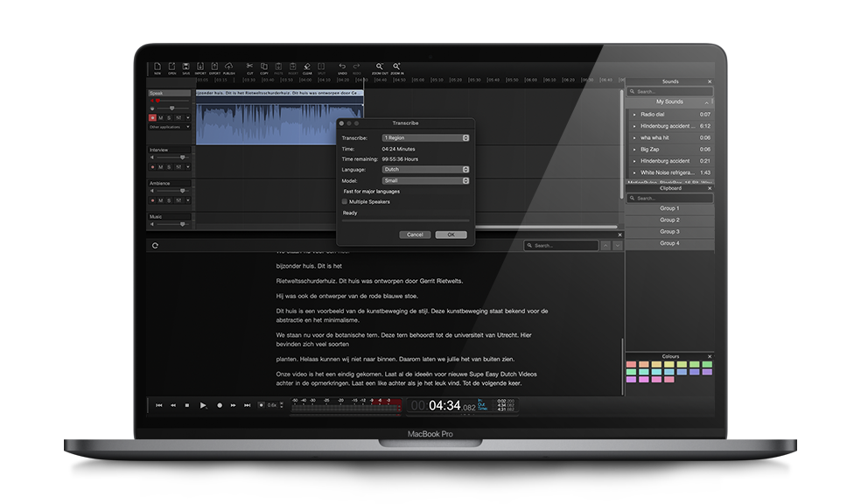Screen dimensions: 861x504
Task: Toggle record arm on the Ambience track
Action: pyautogui.click(x=152, y=200)
